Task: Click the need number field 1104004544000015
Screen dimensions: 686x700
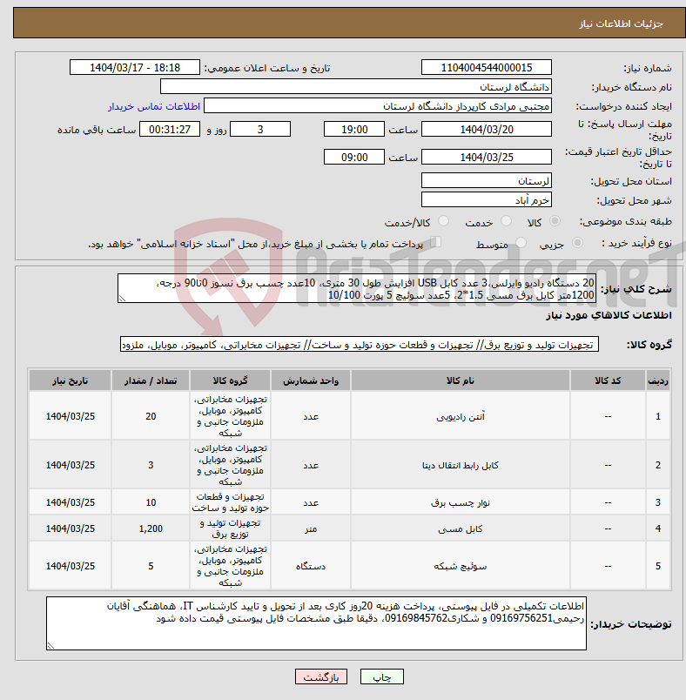Action: [487, 67]
